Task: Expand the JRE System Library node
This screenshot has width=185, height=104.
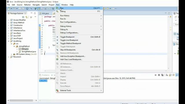Action: (12, 54)
